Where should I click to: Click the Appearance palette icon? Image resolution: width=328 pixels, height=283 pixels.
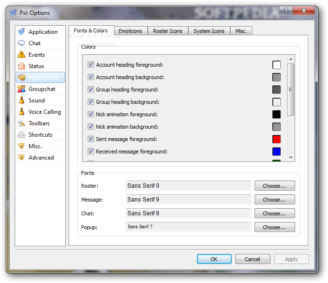tap(21, 77)
